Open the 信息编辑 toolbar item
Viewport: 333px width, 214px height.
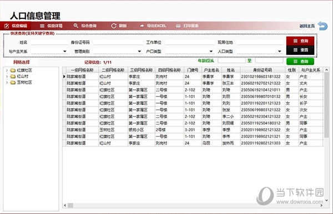point(16,26)
